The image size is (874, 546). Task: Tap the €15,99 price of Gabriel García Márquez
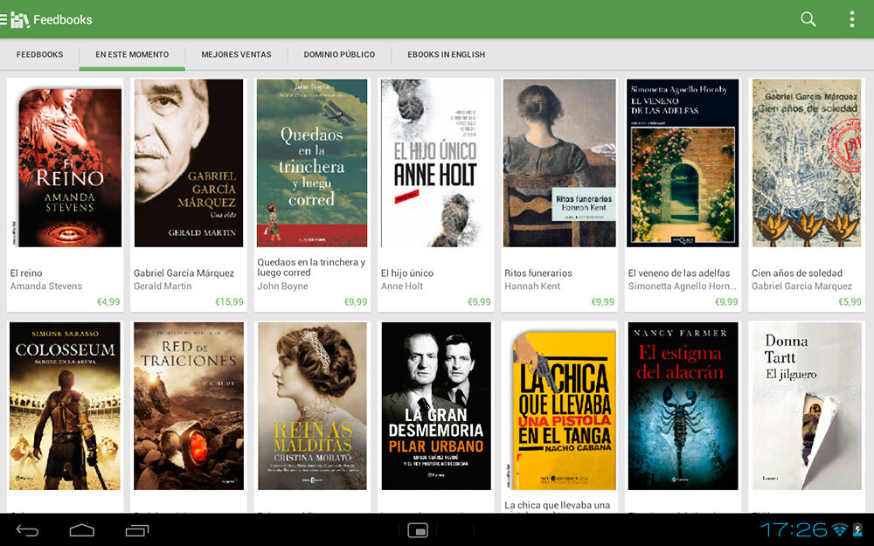click(x=229, y=302)
